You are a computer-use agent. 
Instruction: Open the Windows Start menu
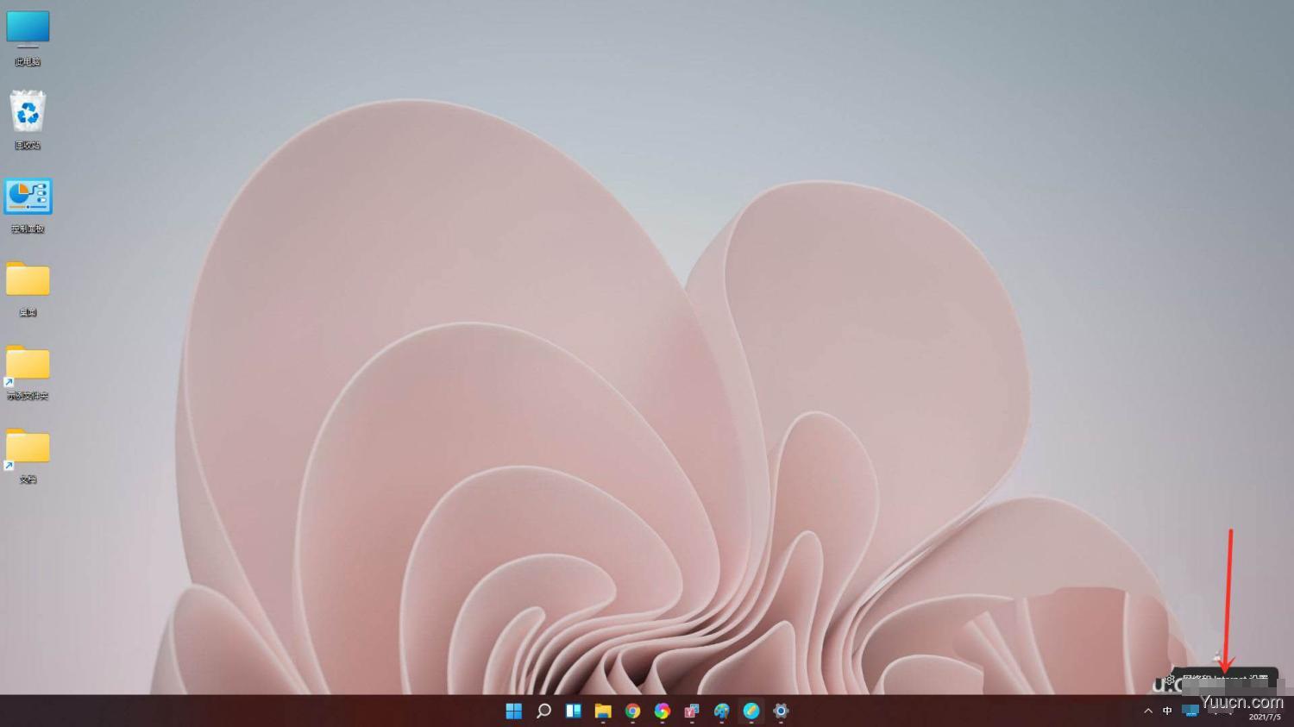[514, 711]
